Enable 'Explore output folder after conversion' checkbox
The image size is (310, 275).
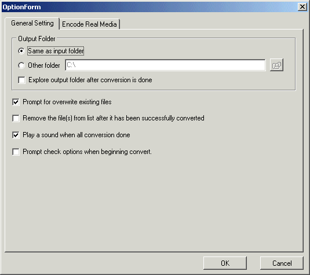pyautogui.click(x=21, y=80)
